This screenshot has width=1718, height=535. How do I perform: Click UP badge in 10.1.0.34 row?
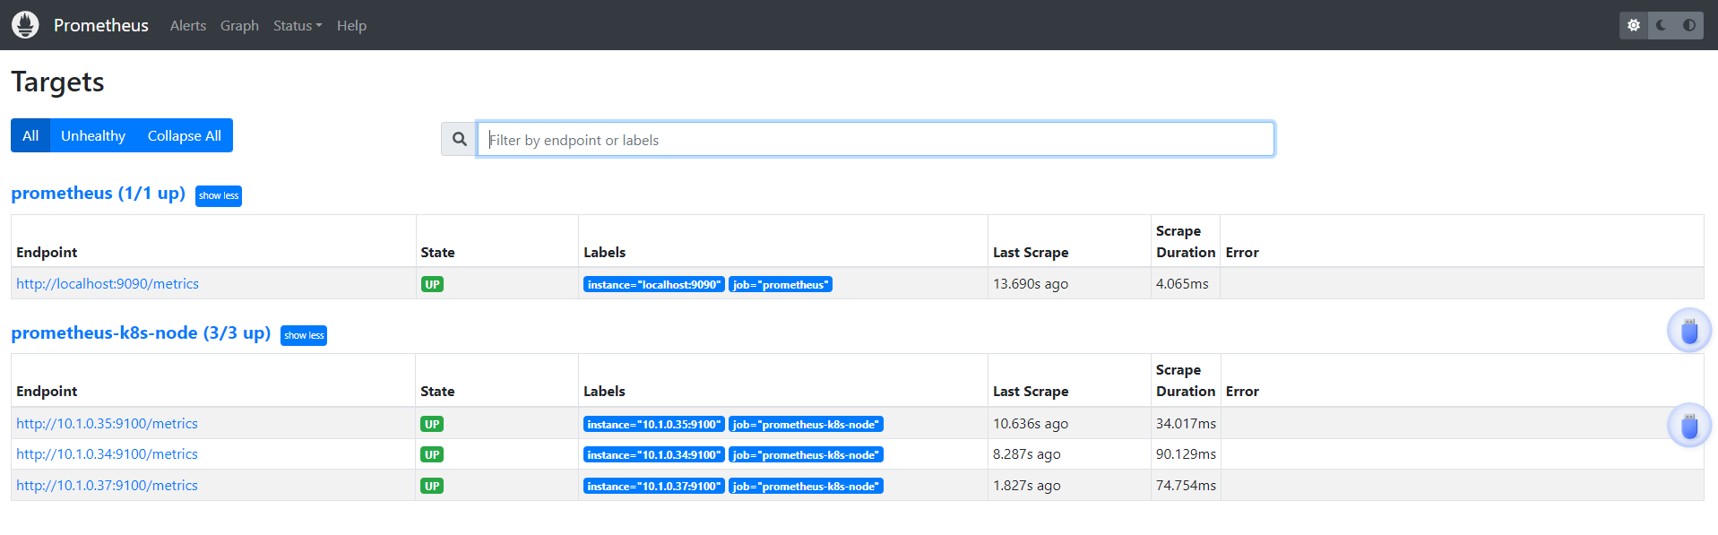point(432,454)
